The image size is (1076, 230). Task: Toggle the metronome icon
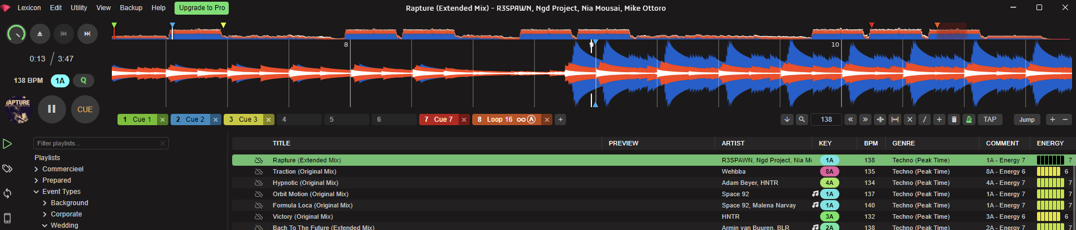[969, 120]
